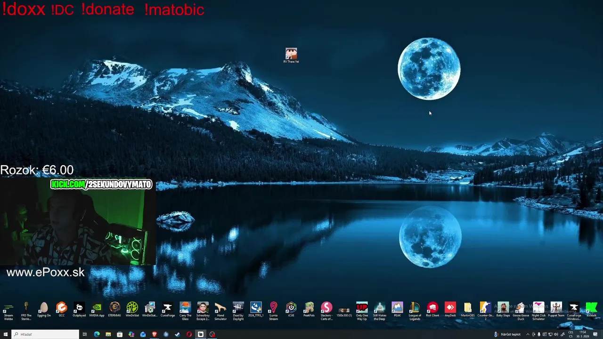
Task: Select the League of Legends shortcut
Action: (x=415, y=311)
